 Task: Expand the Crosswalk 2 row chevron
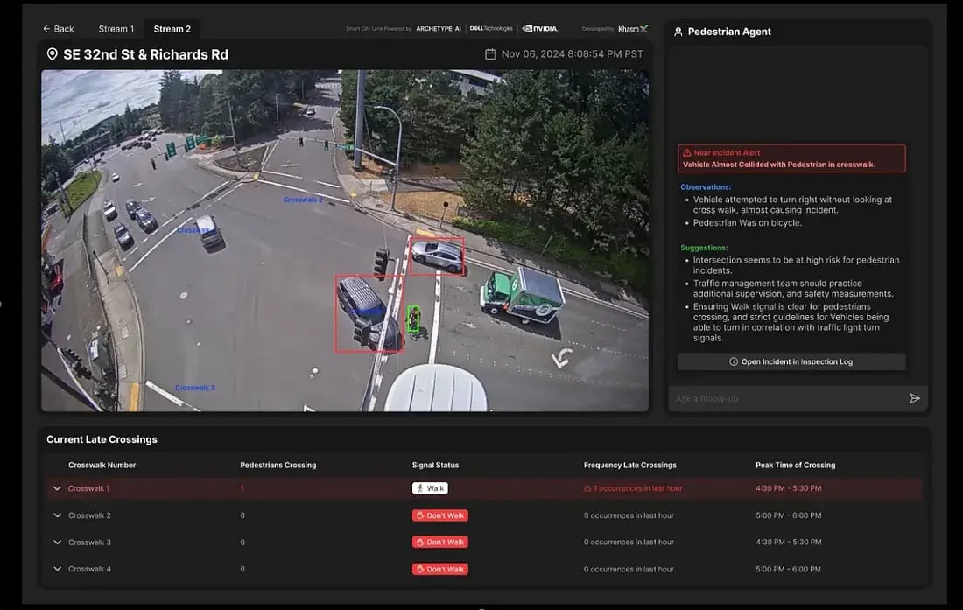57,515
